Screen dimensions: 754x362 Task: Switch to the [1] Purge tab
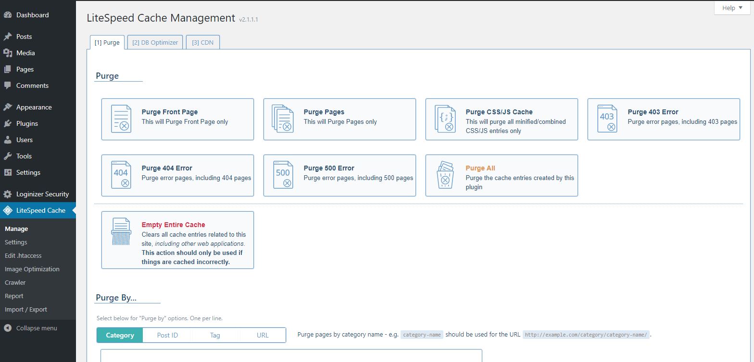pyautogui.click(x=107, y=42)
